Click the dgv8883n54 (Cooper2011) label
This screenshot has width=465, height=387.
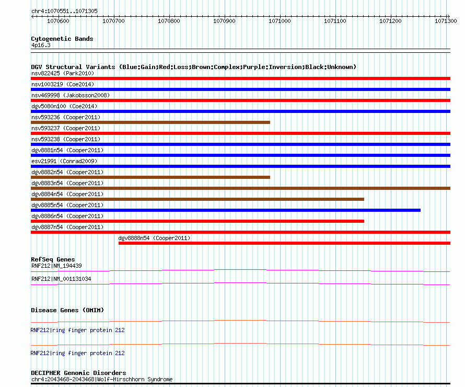67,183
